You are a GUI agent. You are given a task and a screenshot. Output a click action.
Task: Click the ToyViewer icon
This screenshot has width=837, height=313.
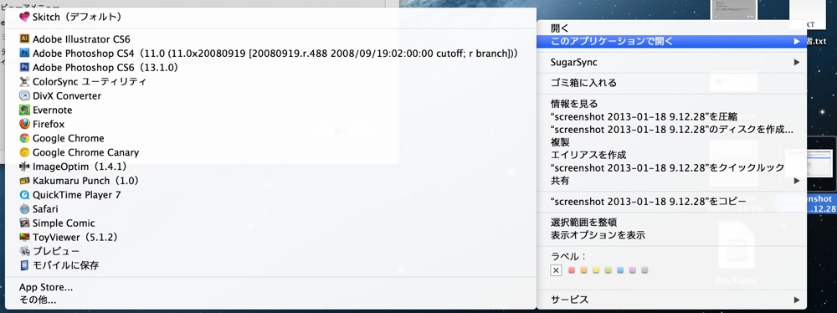coord(24,237)
